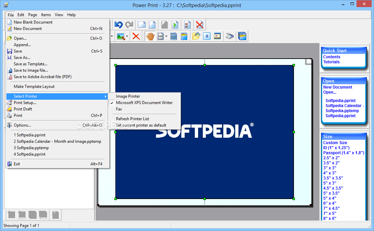
Task: Open the dropdown arrow left of picture icon
Action: coord(112,36)
